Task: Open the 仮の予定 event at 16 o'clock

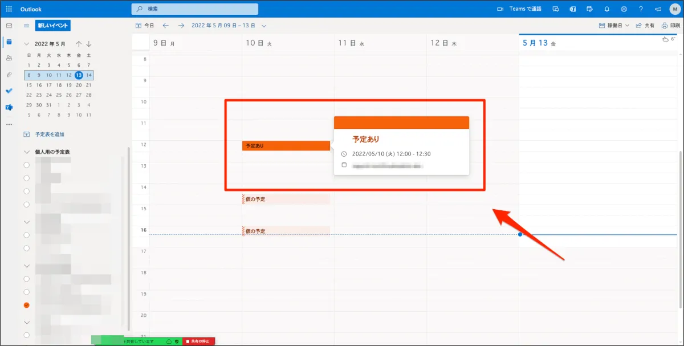Action: click(x=286, y=231)
